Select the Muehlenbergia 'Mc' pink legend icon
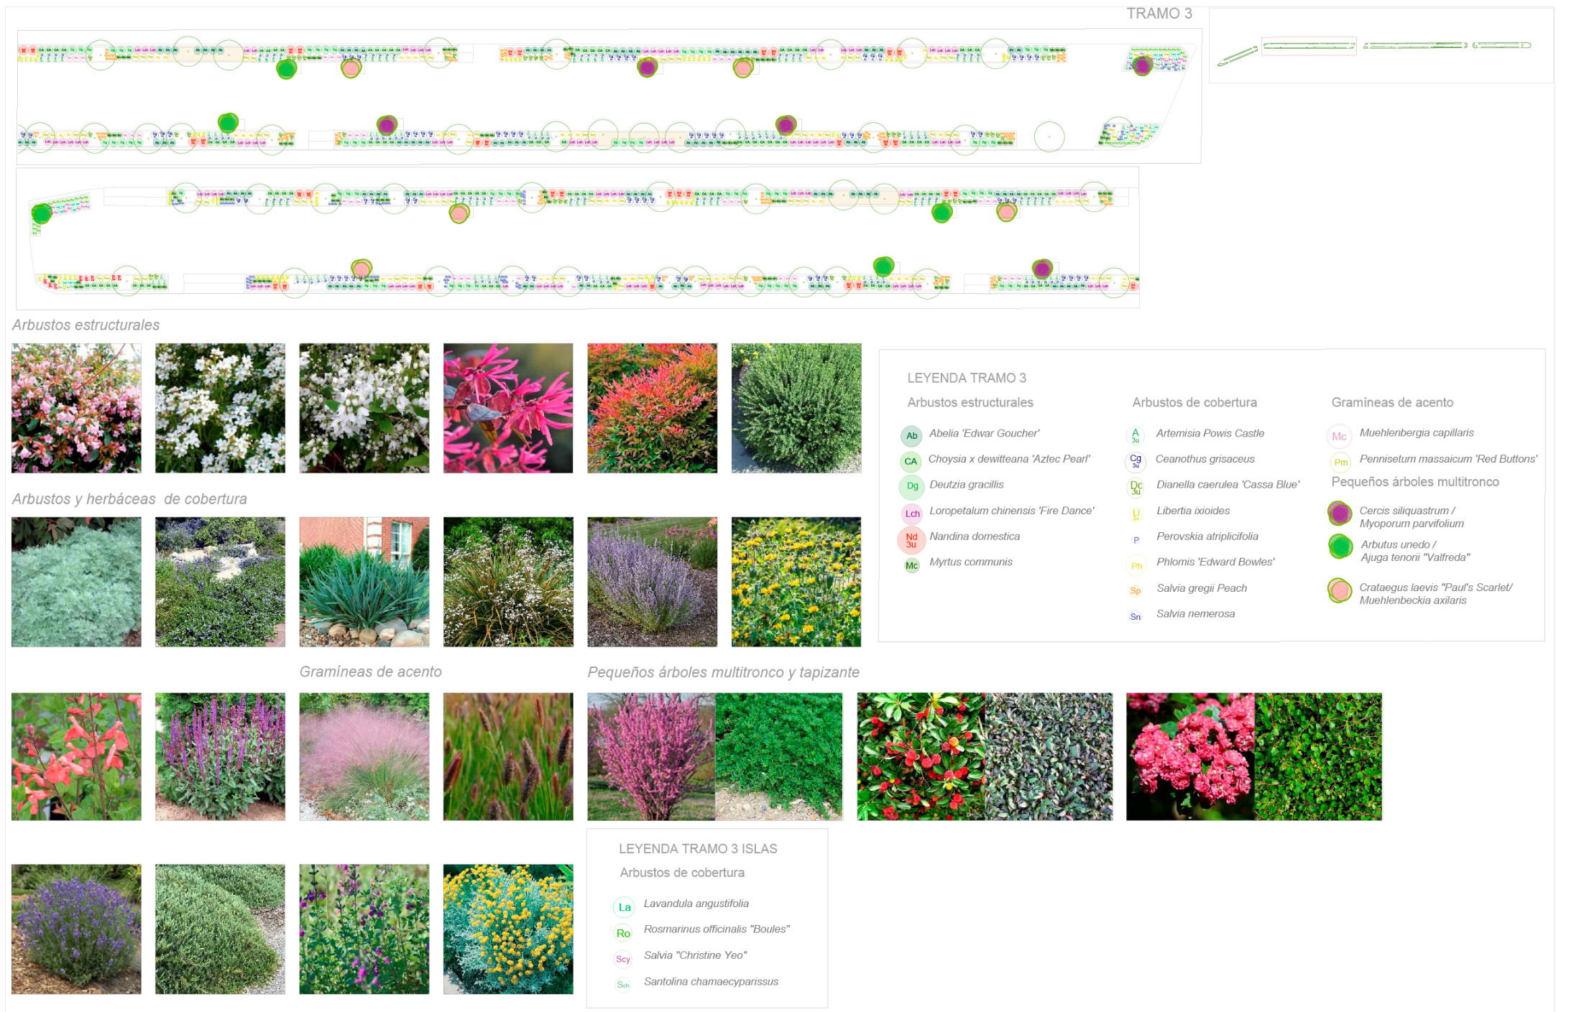 1339,436
